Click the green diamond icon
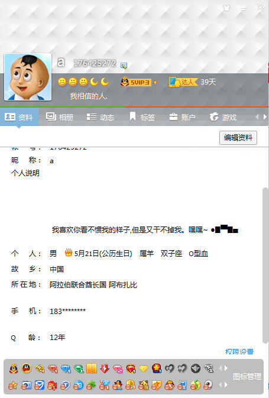This screenshot has height=398, width=269. tap(79, 368)
